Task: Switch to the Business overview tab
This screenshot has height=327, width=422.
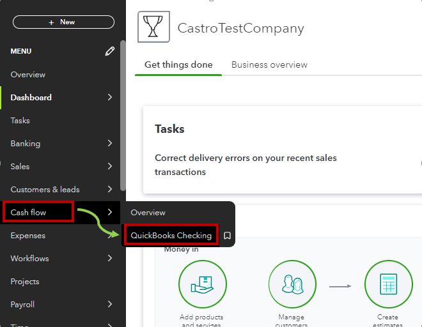Action: point(269,65)
